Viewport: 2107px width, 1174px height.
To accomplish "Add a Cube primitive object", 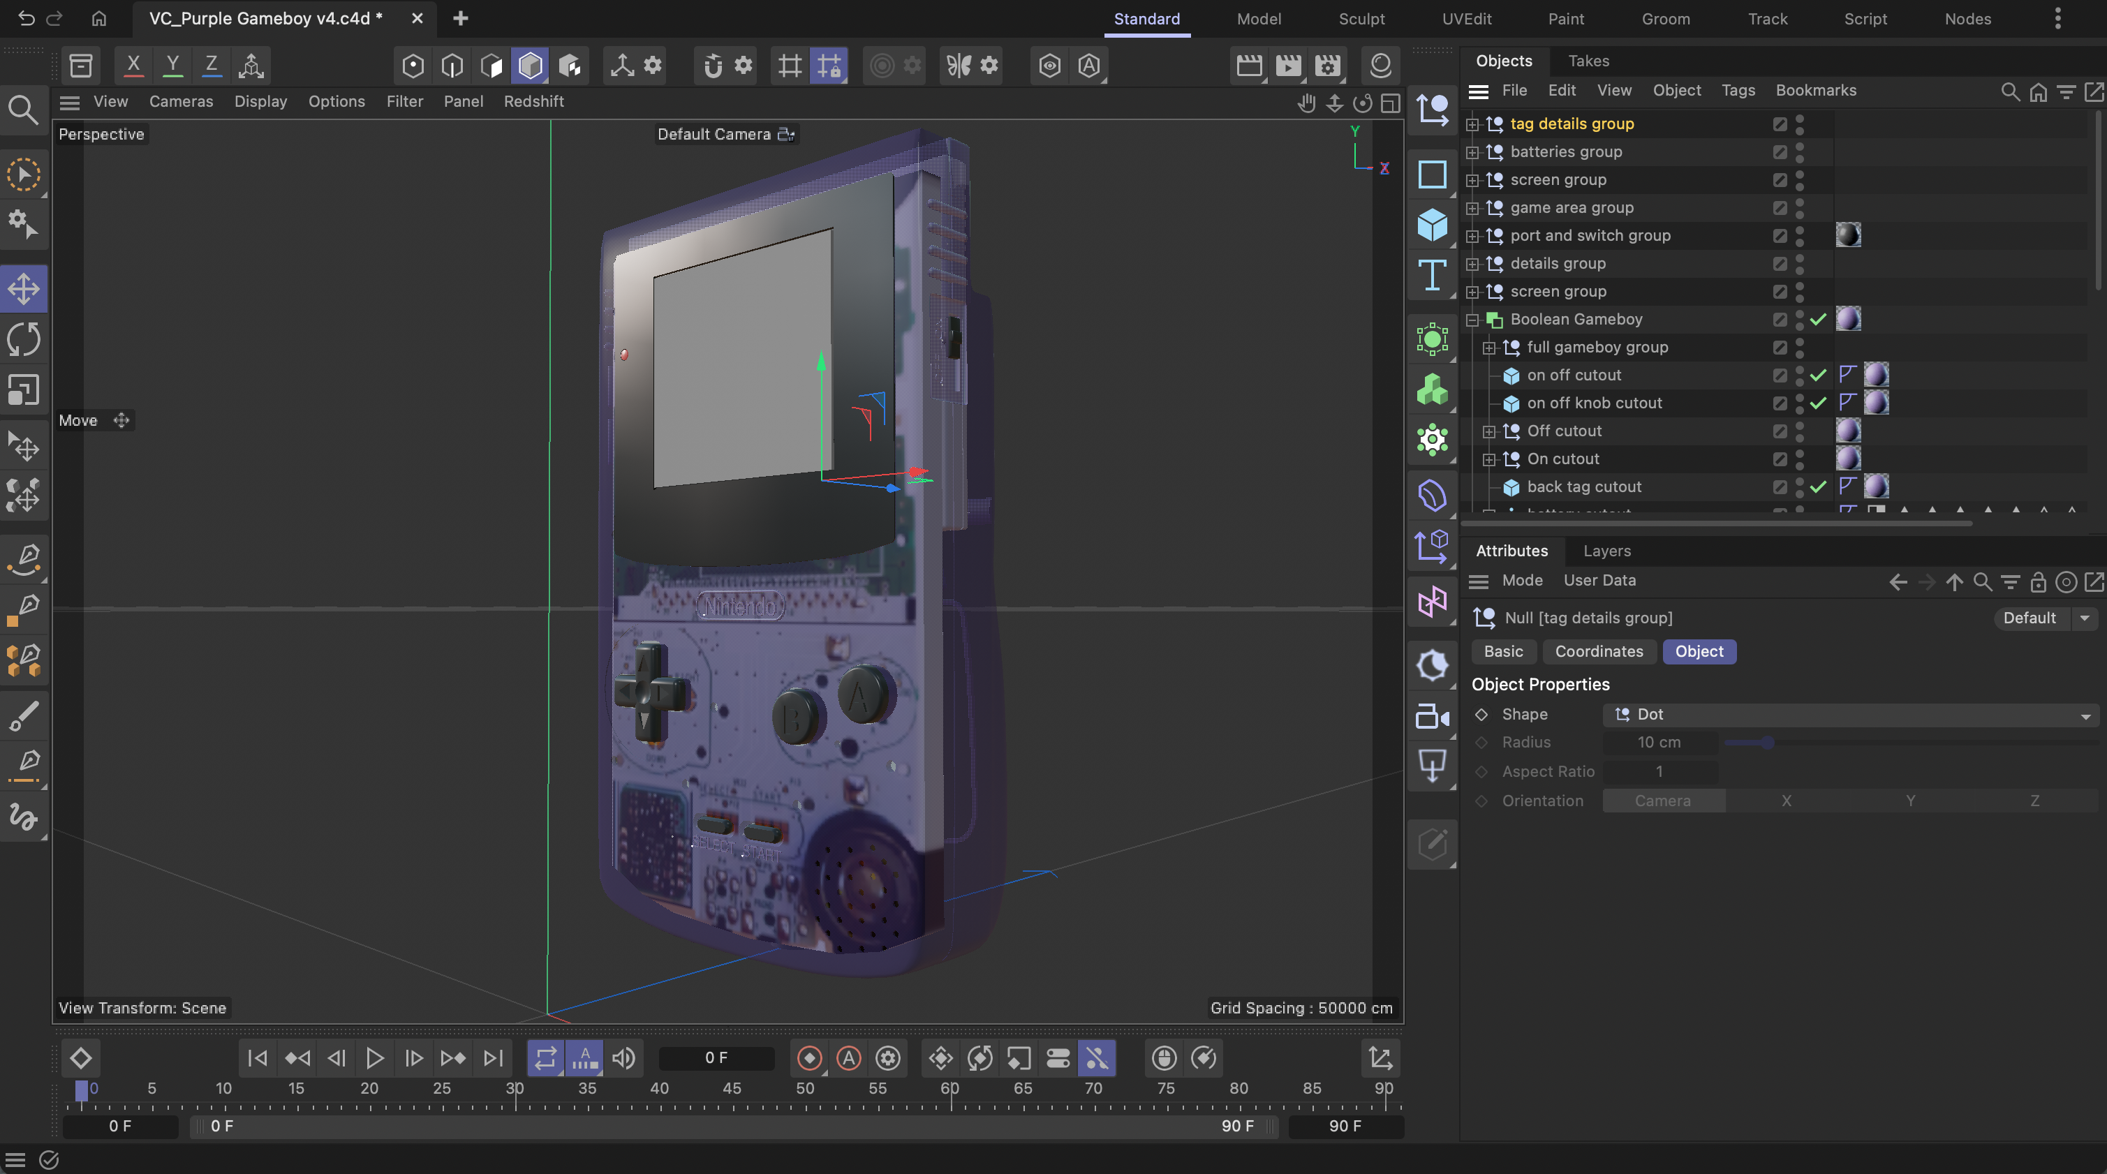I will coord(1432,224).
